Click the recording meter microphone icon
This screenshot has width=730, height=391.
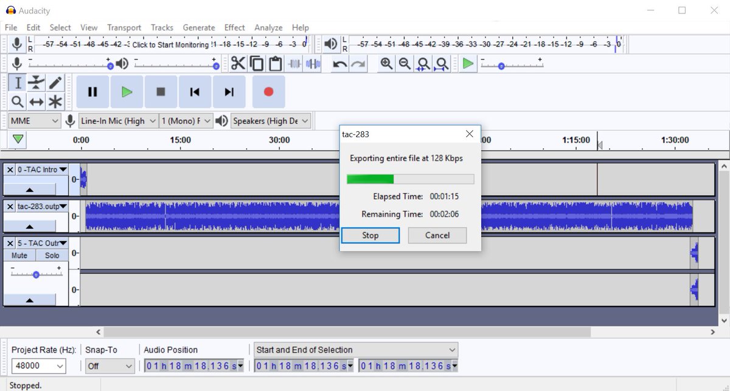17,44
